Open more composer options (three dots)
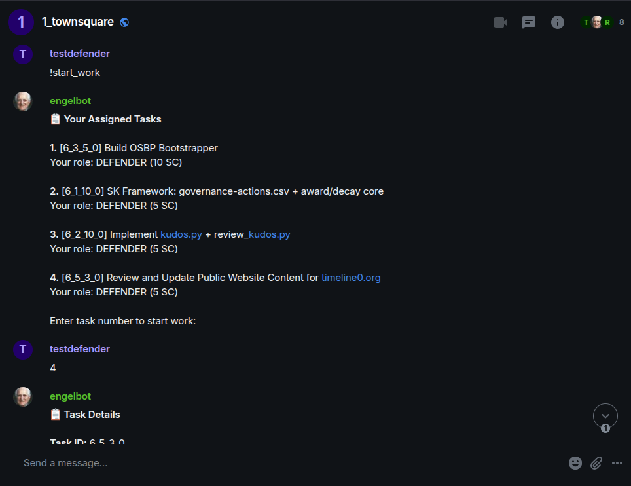The width and height of the screenshot is (631, 486). tap(617, 463)
